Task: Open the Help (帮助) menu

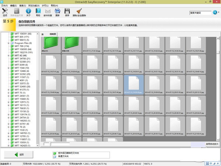Action: coord(55,6)
